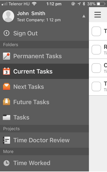Tap the Sign Out label

click(x=26, y=33)
